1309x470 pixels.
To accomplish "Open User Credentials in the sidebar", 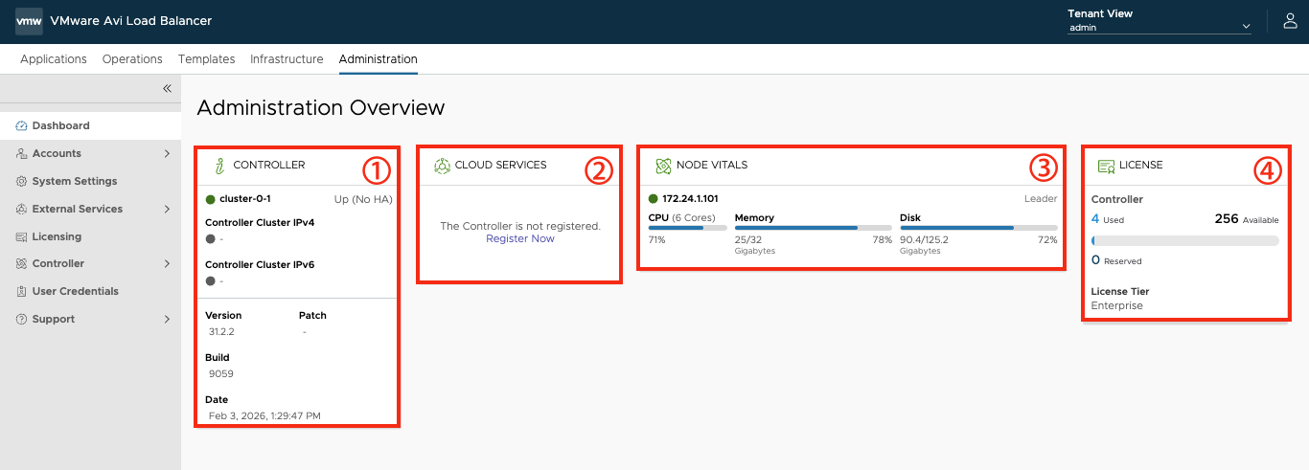I will click(90, 291).
